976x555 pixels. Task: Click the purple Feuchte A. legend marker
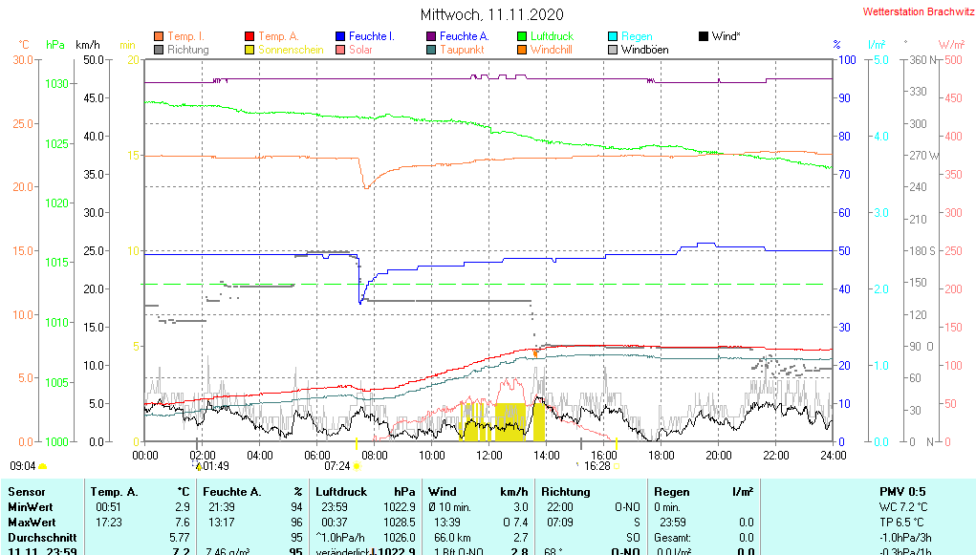pyautogui.click(x=431, y=36)
